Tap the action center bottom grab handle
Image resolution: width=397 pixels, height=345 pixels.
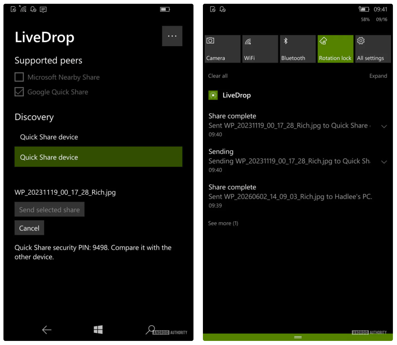pyautogui.click(x=298, y=337)
